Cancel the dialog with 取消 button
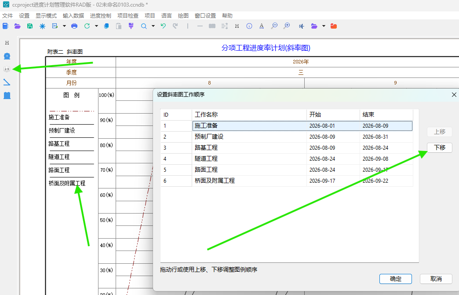 click(x=436, y=279)
